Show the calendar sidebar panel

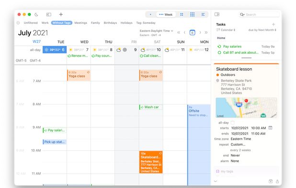[x=49, y=14]
